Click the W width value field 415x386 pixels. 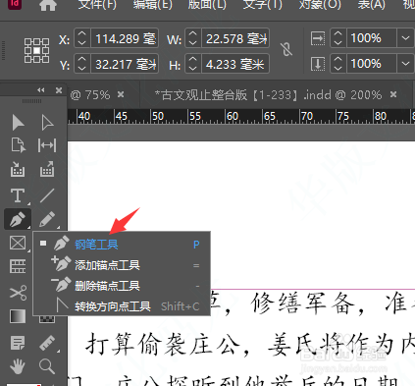pyautogui.click(x=235, y=38)
